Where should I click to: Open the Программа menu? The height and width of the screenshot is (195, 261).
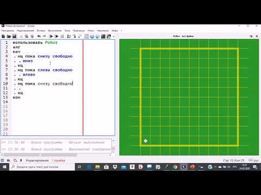point(8,31)
